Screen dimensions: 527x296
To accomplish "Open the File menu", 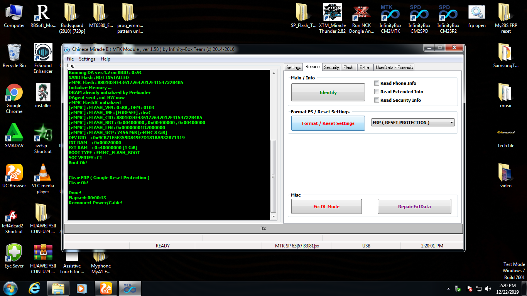I will (x=70, y=59).
